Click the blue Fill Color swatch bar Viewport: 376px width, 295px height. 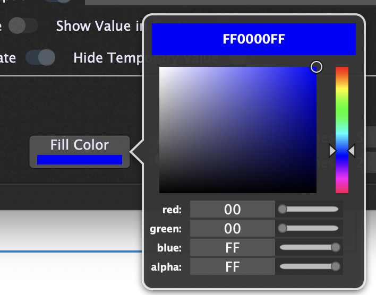point(80,159)
